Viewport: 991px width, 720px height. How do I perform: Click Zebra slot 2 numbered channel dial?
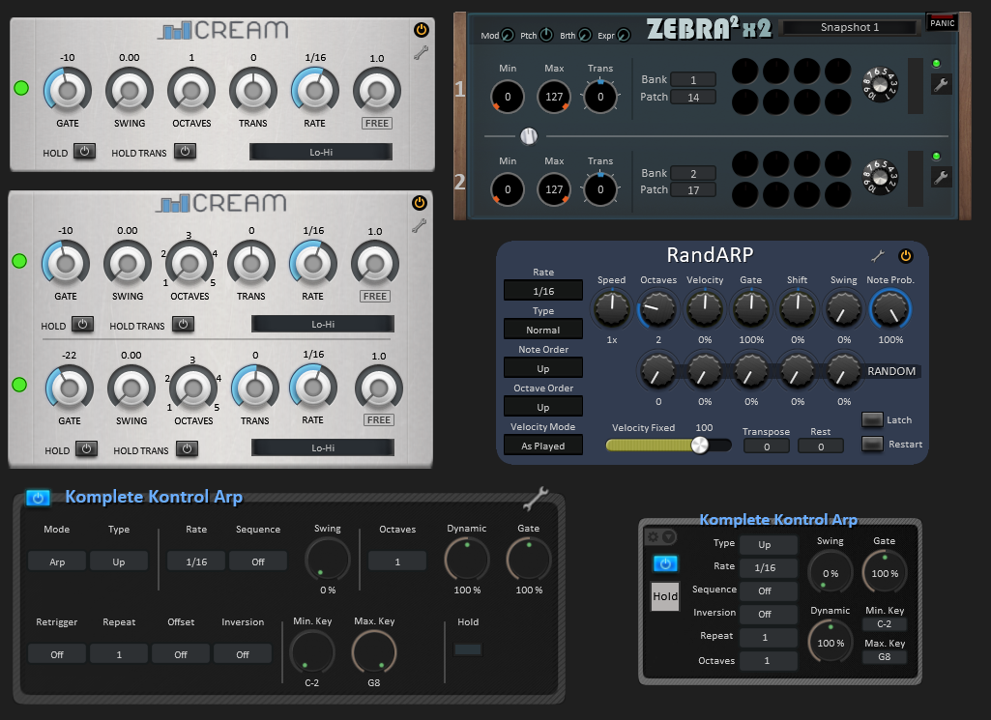pos(880,178)
